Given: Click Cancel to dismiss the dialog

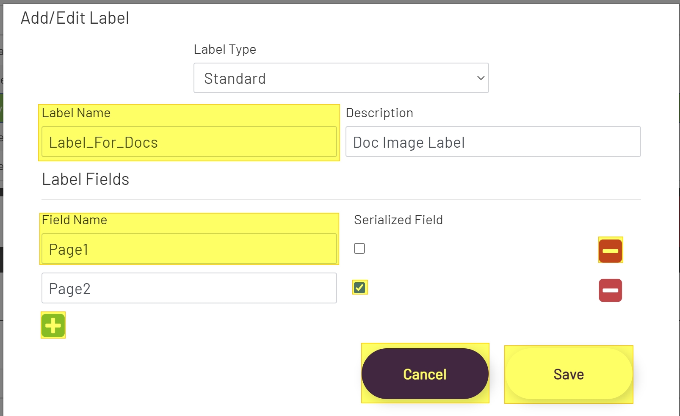Looking at the screenshot, I should click(425, 374).
